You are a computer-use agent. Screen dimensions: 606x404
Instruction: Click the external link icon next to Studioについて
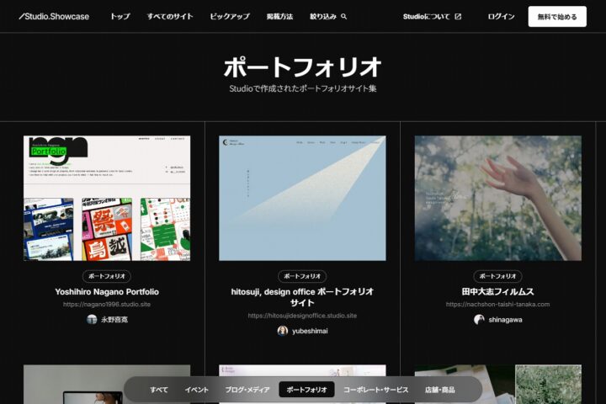pos(458,17)
